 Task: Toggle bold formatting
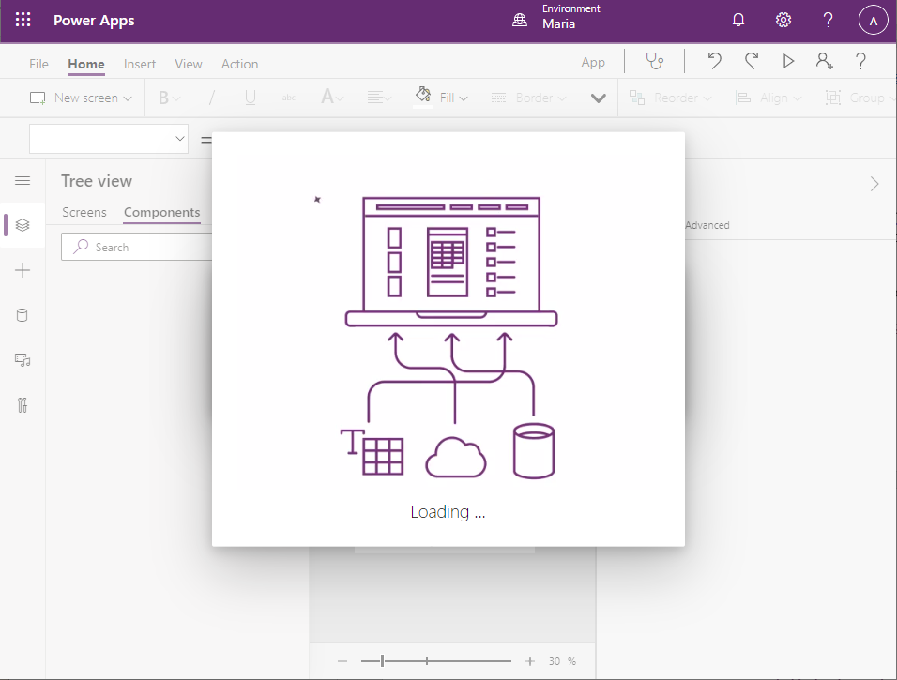click(x=169, y=98)
